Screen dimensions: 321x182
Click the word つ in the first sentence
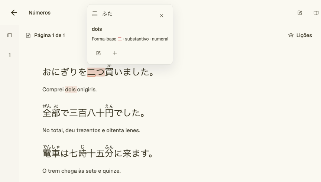pos(100,72)
